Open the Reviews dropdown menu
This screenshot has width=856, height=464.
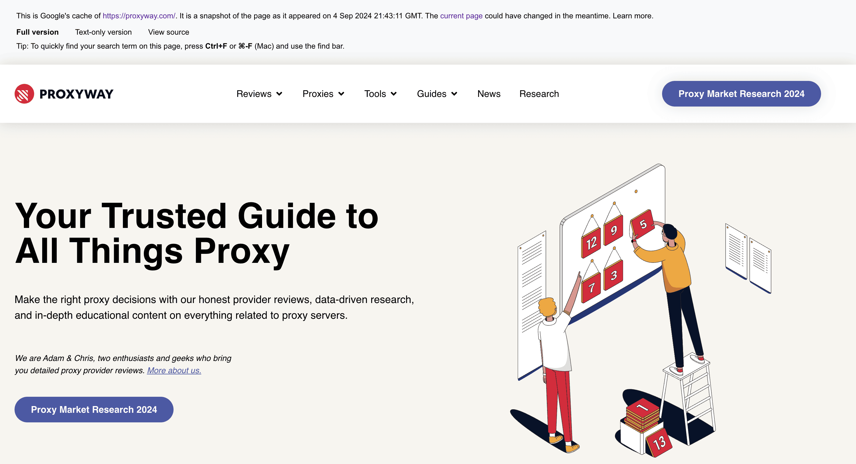(258, 93)
